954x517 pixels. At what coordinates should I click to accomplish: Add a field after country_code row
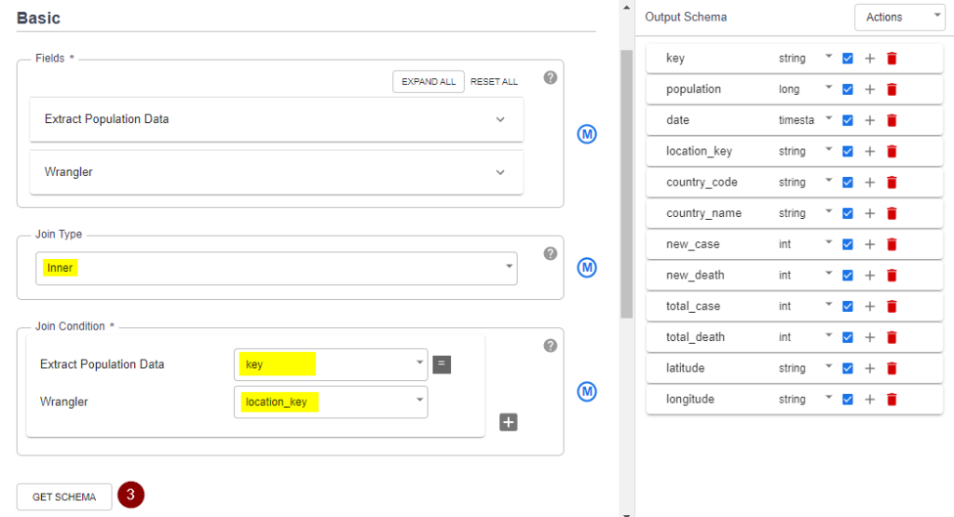(869, 183)
